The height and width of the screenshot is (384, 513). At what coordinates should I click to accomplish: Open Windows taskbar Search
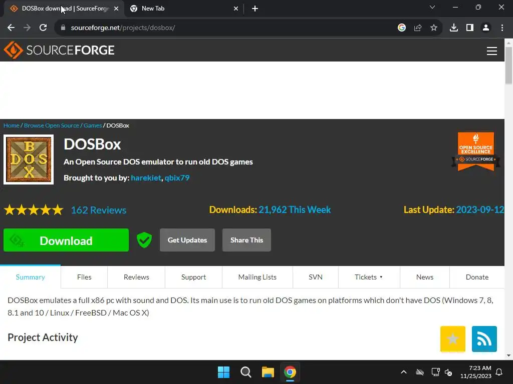pos(245,372)
